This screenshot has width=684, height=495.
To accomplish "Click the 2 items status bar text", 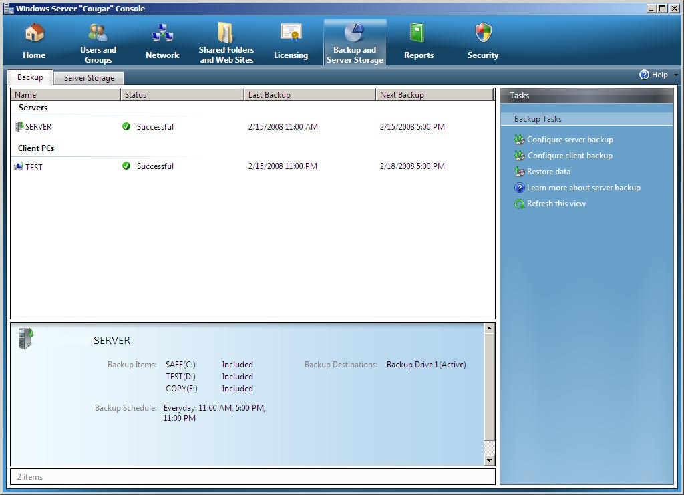I will [30, 477].
